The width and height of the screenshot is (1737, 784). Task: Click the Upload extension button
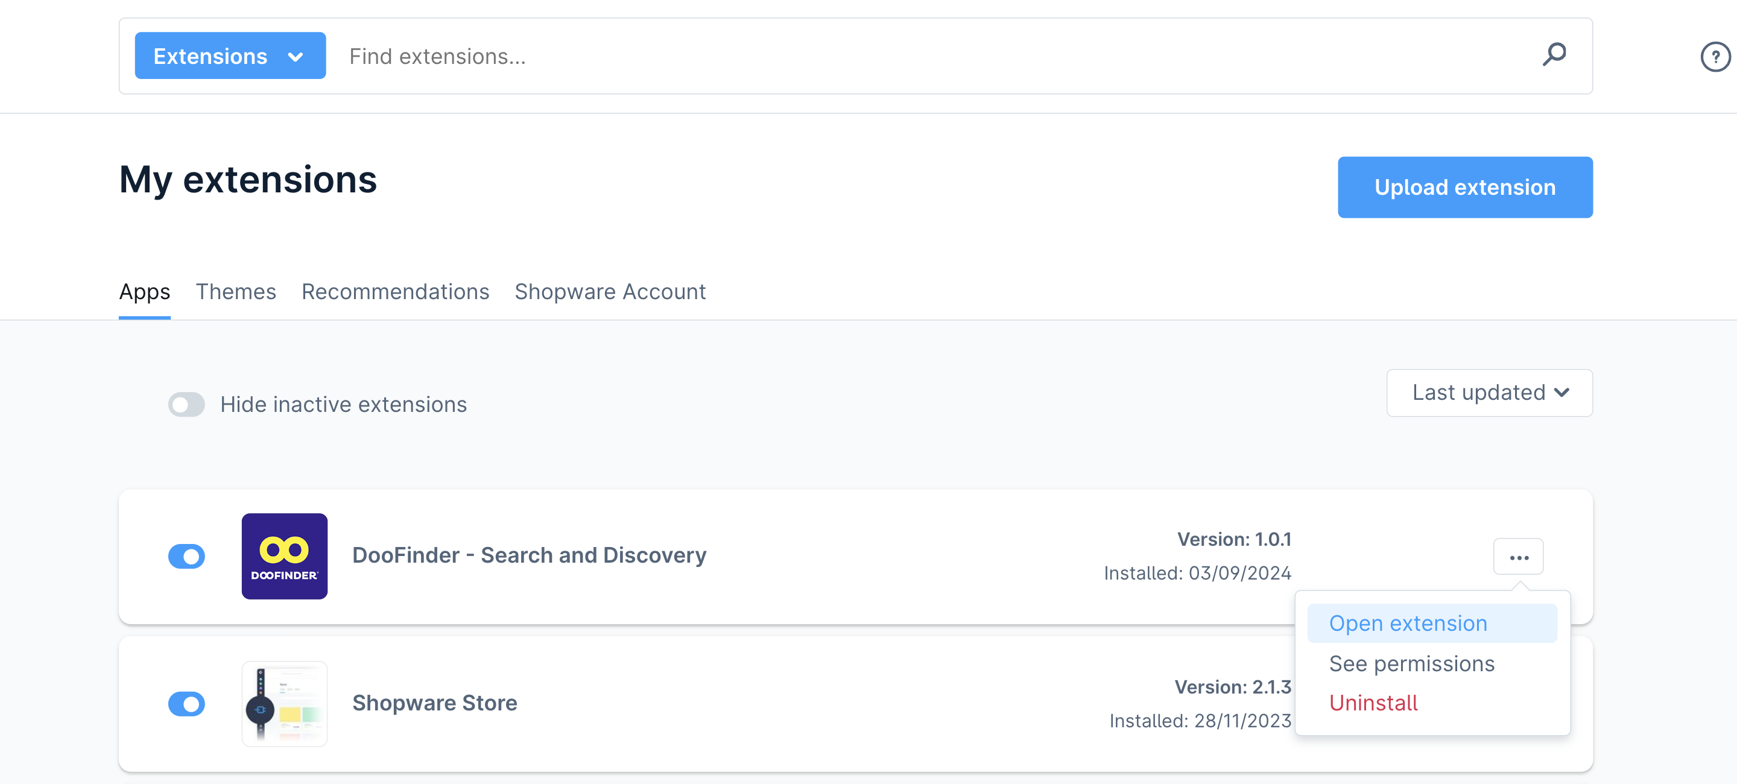click(1465, 188)
